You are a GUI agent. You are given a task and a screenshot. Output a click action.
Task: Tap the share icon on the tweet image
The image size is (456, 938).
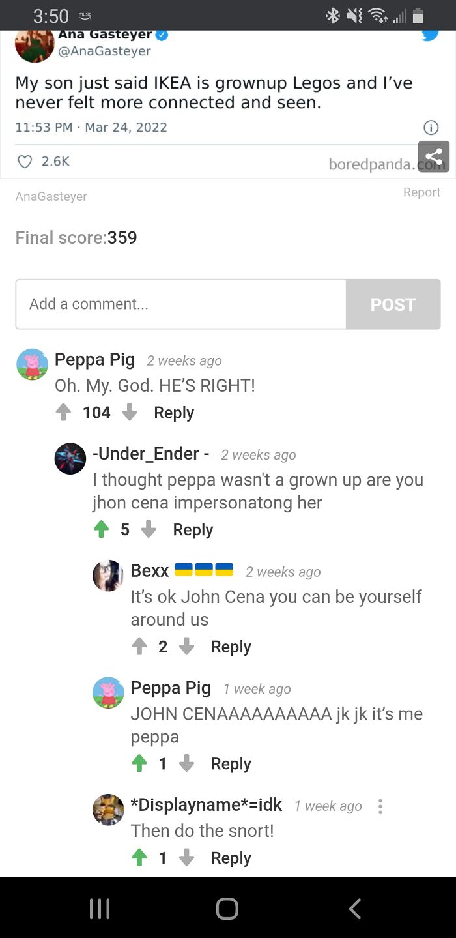pos(433,157)
